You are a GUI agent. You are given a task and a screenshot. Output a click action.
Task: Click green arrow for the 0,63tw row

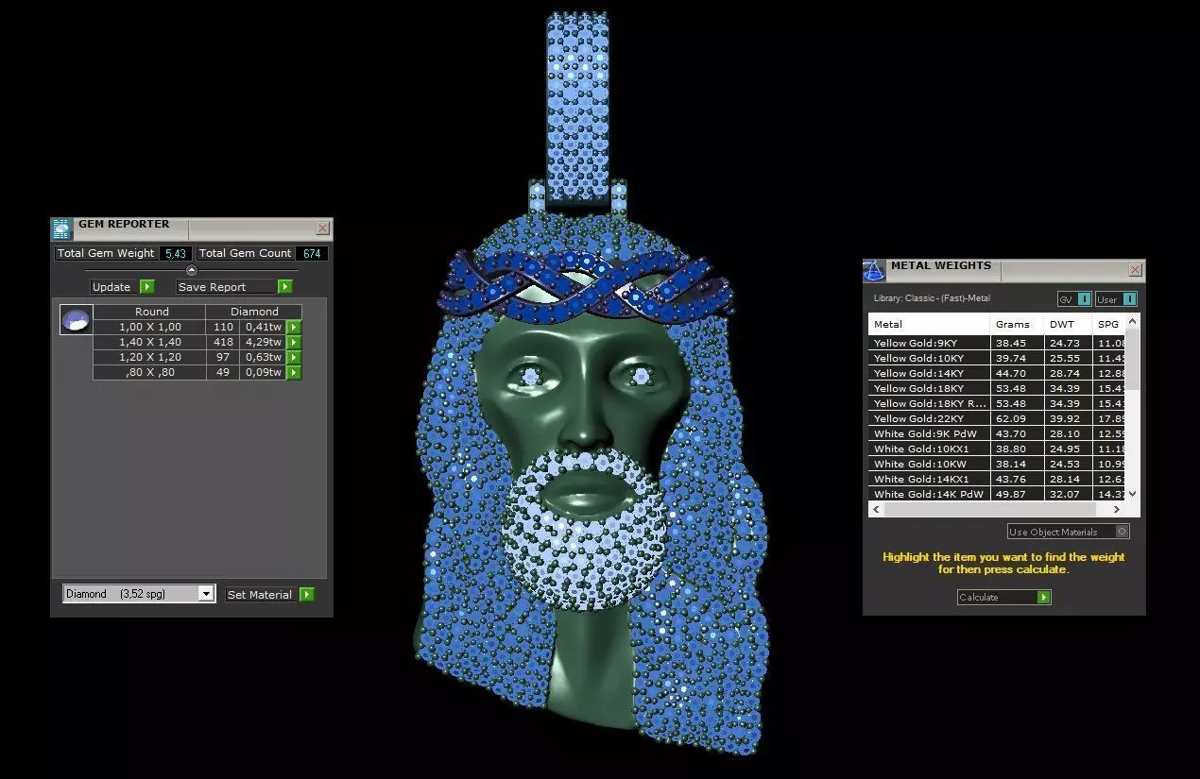294,357
